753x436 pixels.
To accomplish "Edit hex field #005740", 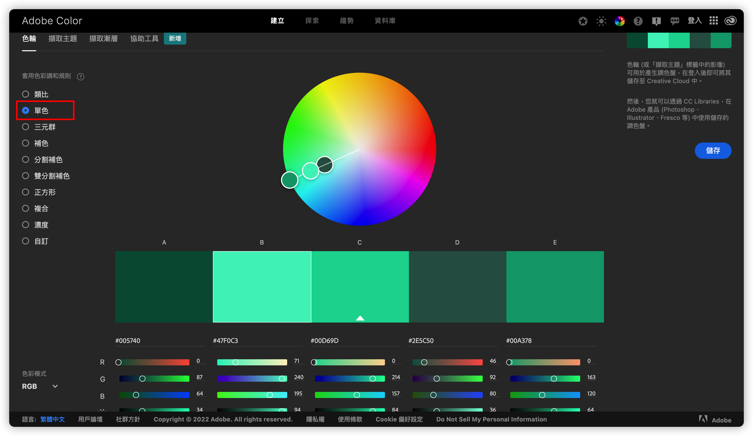I will pos(160,340).
